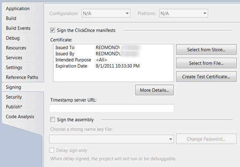Open the Application tab
This screenshot has height=167, width=240.
23,8
